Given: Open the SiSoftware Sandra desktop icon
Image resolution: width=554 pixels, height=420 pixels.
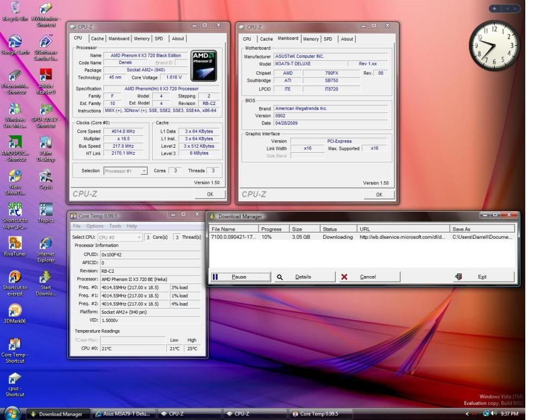Looking at the screenshot, I should (45, 48).
